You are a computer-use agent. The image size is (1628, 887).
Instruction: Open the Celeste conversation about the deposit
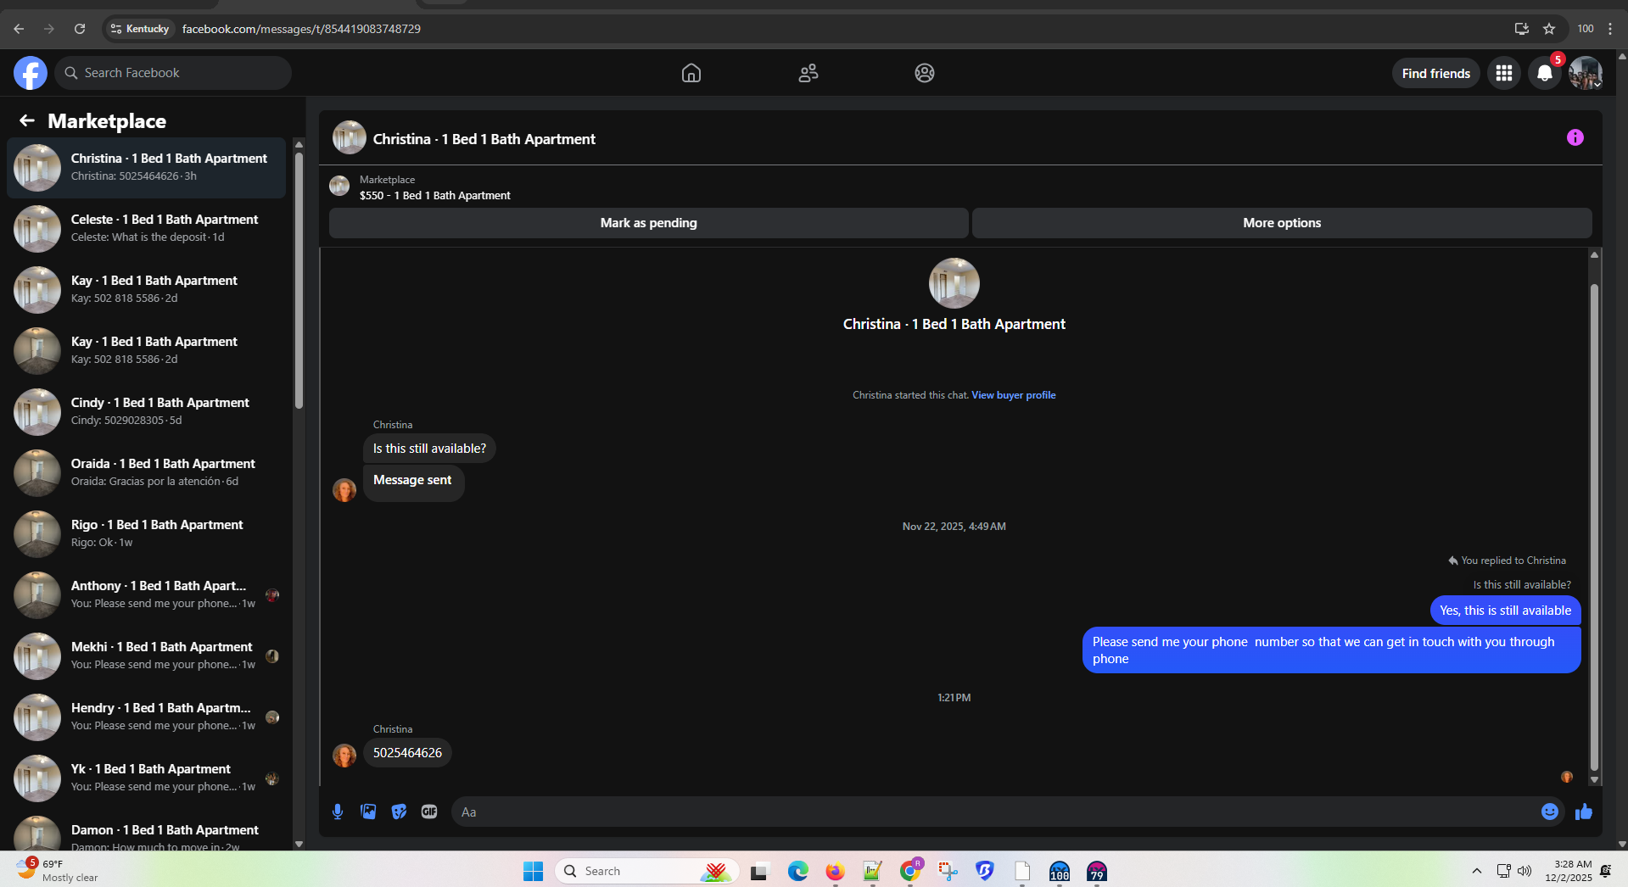tap(147, 228)
